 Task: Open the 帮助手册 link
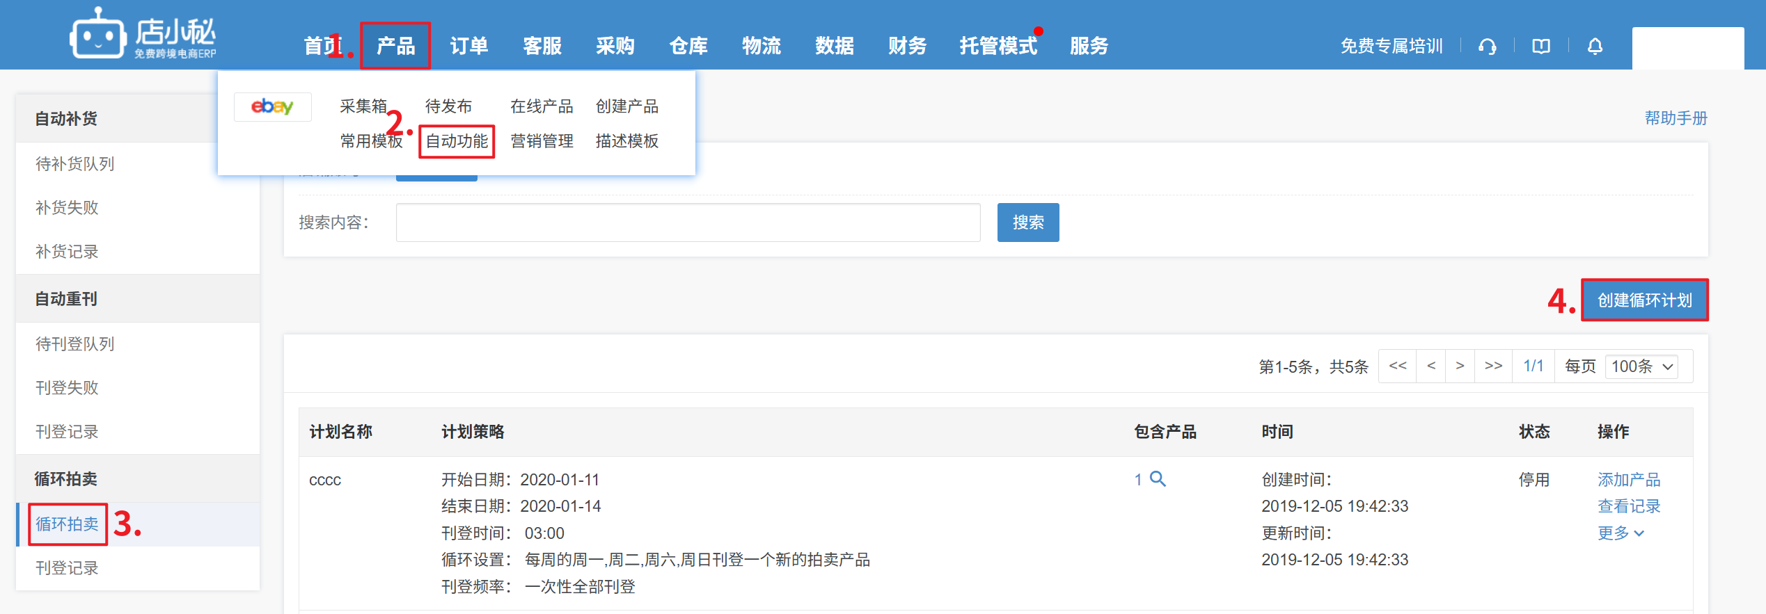1676,118
